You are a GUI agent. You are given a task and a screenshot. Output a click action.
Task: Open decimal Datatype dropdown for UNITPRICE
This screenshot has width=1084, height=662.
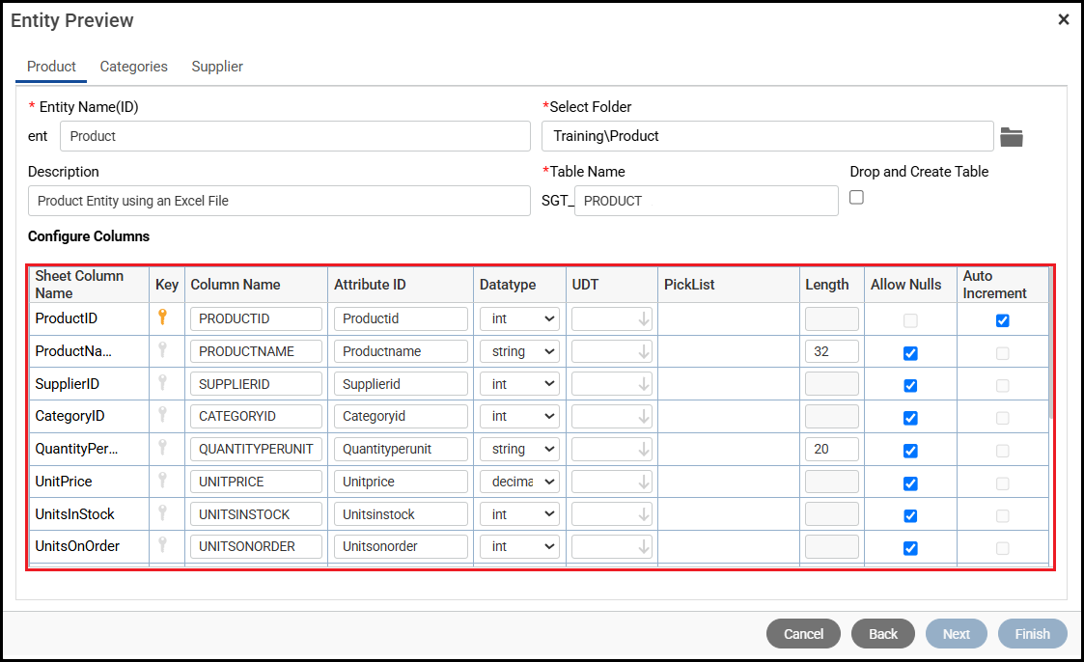[520, 482]
